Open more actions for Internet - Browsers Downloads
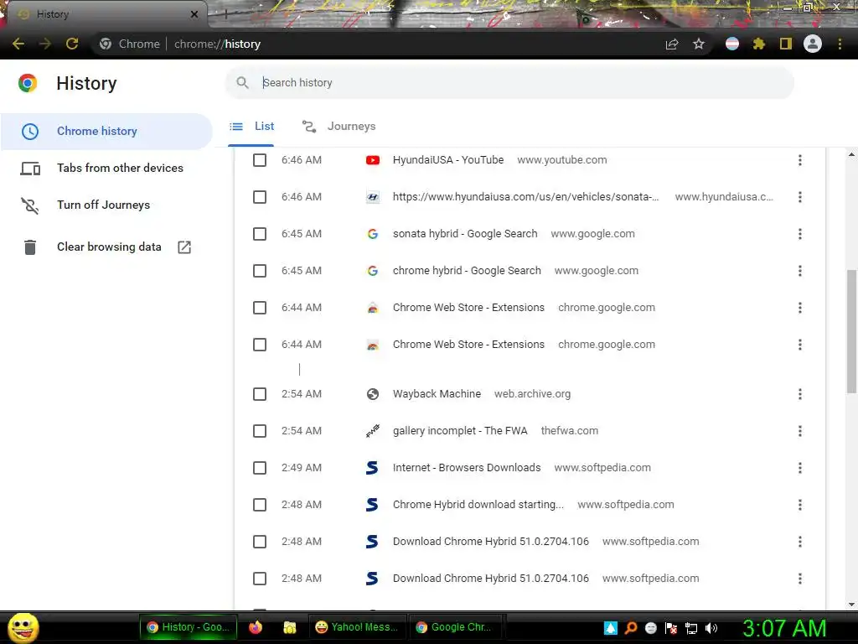This screenshot has height=644, width=858. point(800,468)
